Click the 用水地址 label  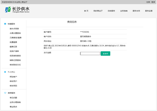point(48,41)
